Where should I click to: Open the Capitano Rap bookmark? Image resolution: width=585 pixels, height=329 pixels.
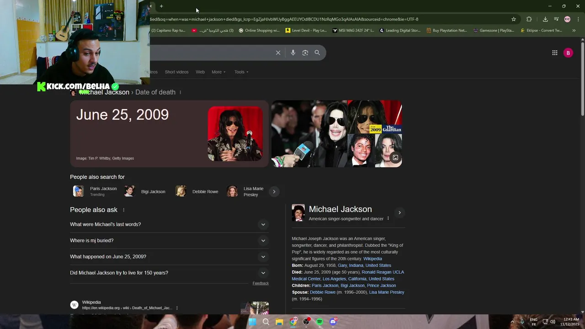[x=168, y=31]
